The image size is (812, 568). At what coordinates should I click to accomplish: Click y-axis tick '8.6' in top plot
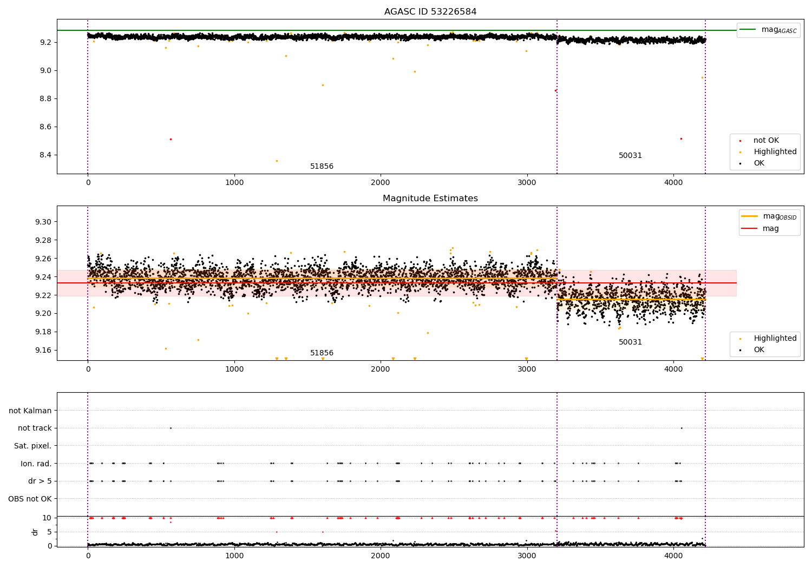pyautogui.click(x=45, y=127)
